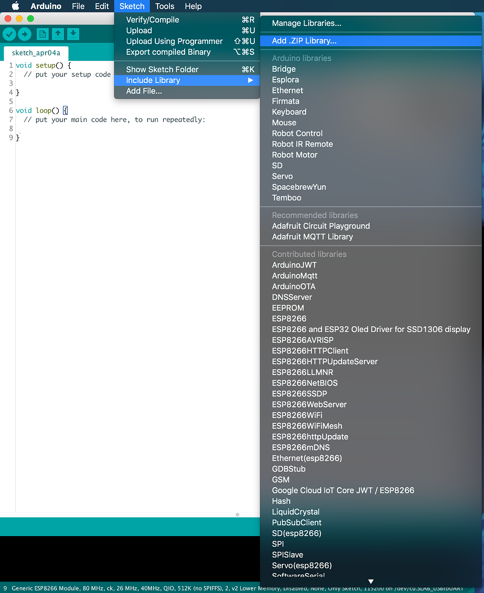This screenshot has height=593, width=484.
Task: Open the Help menu
Action: pyautogui.click(x=193, y=6)
